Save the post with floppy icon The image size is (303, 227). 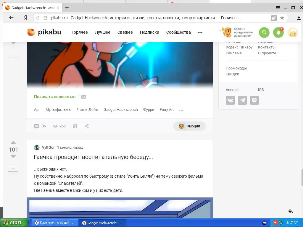point(75,126)
